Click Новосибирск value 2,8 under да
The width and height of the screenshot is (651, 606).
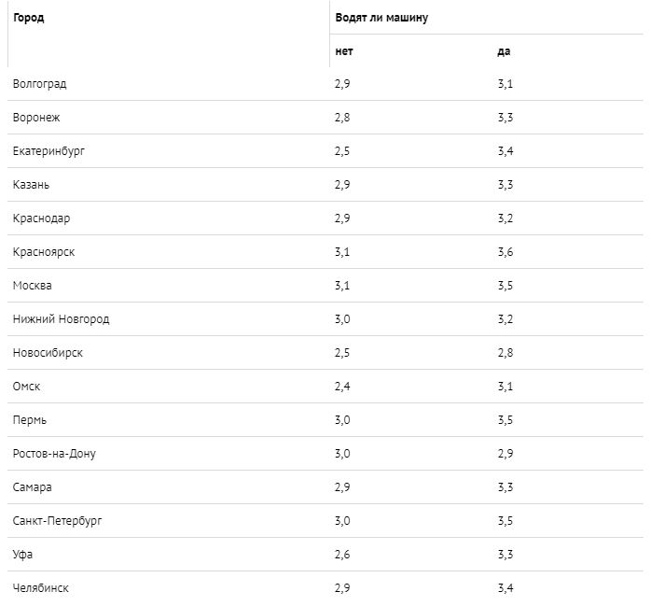point(506,353)
